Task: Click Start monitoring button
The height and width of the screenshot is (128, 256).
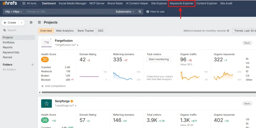Action: pos(158,59)
